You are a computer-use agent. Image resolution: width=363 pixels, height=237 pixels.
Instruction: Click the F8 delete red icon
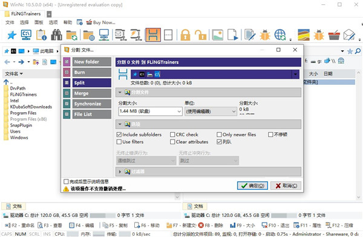pos(201,225)
